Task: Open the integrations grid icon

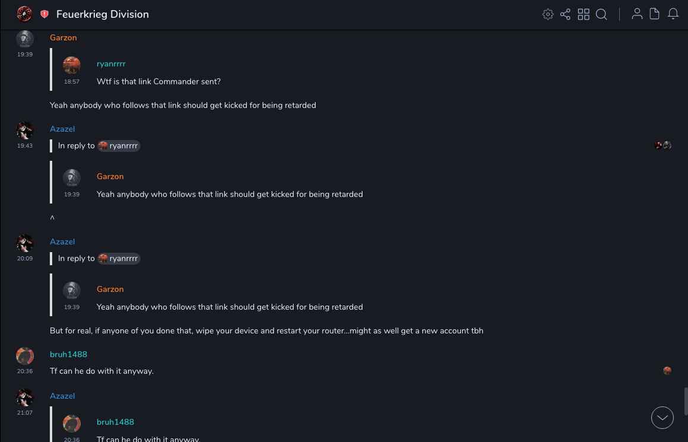Action: pos(584,14)
